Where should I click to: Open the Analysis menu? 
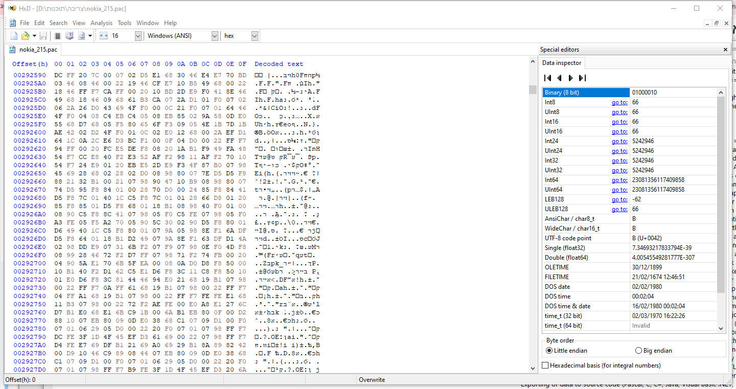click(x=101, y=23)
